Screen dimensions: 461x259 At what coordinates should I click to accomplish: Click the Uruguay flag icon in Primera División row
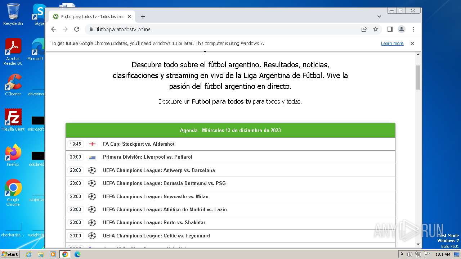point(92,157)
